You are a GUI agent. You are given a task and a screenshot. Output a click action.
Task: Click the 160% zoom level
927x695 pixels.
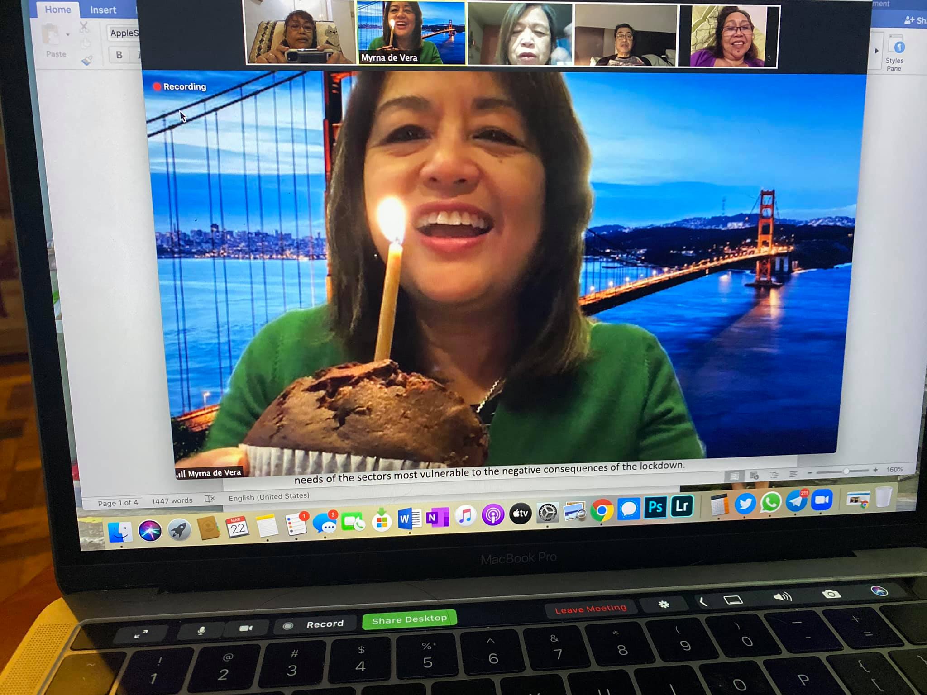click(x=895, y=469)
